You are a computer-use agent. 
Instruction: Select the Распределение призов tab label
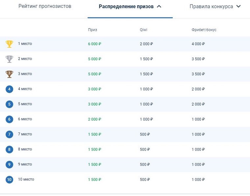[x=126, y=7]
